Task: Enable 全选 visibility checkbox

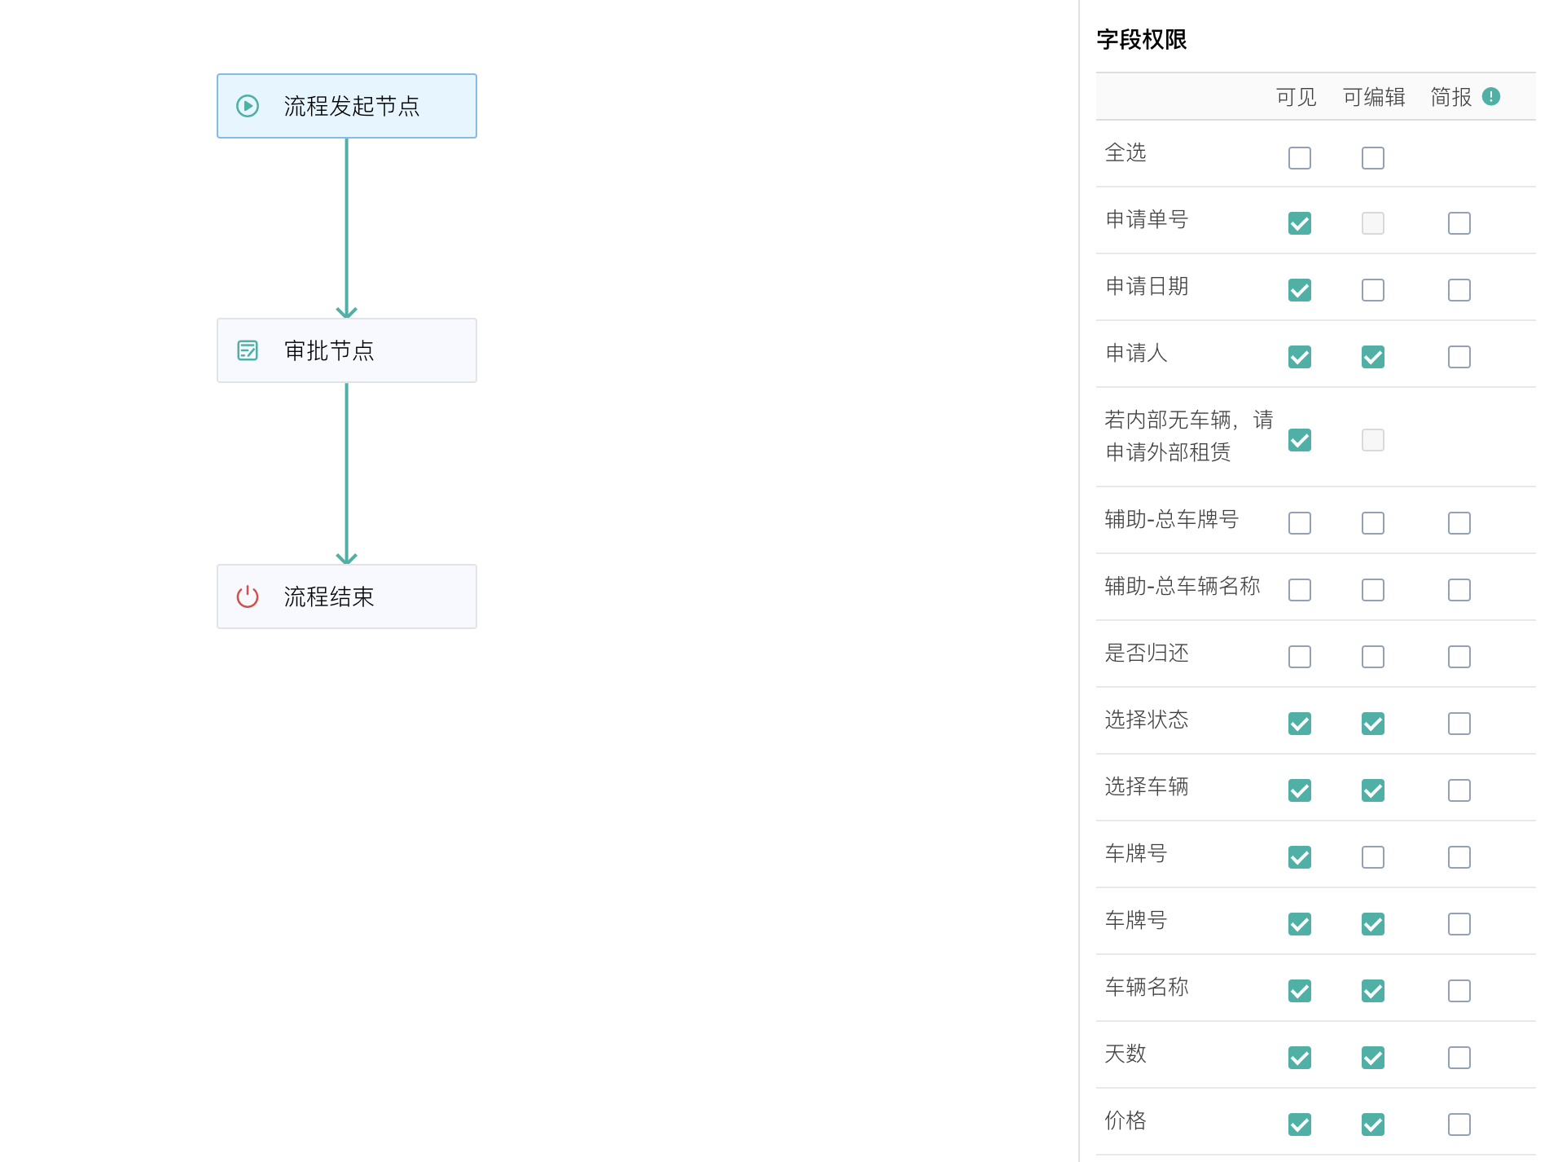Action: 1299,158
